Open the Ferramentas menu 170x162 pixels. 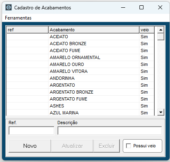pyautogui.click(x=18, y=18)
